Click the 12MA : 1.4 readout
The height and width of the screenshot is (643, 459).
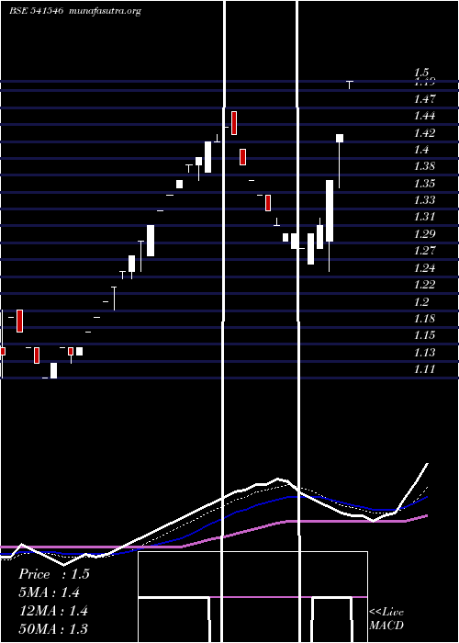click(x=53, y=611)
